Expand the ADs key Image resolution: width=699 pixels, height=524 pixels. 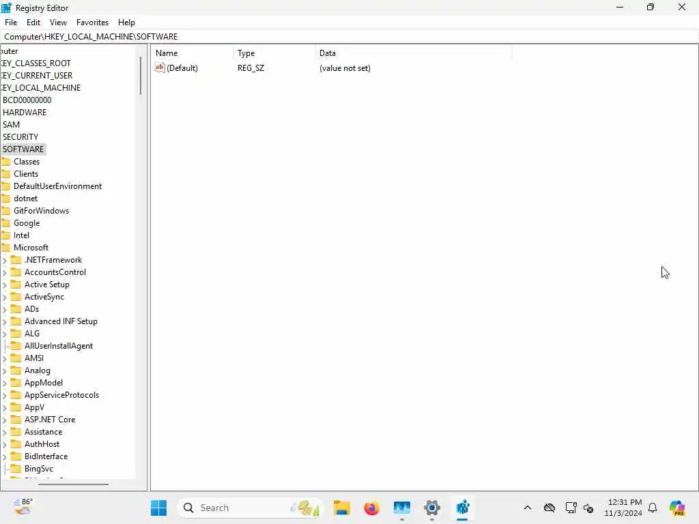pos(5,309)
